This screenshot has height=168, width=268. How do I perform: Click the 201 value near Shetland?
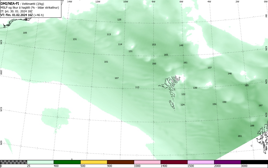(240, 136)
